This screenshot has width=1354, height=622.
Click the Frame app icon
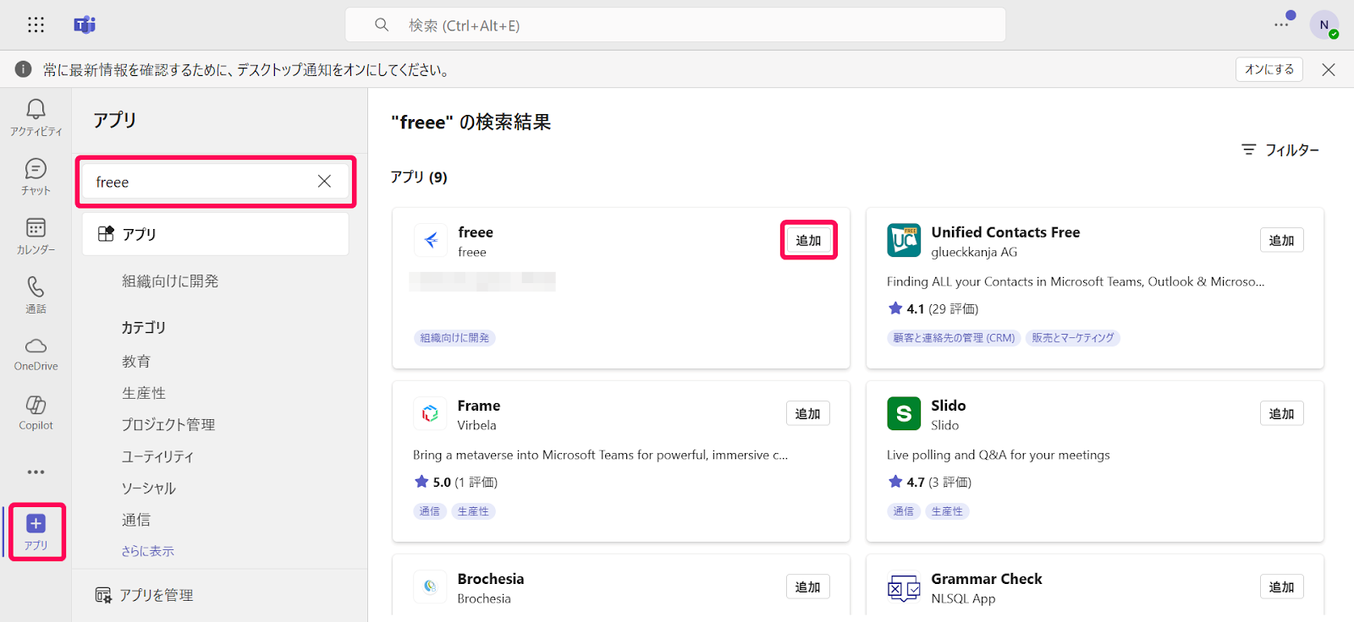point(430,413)
